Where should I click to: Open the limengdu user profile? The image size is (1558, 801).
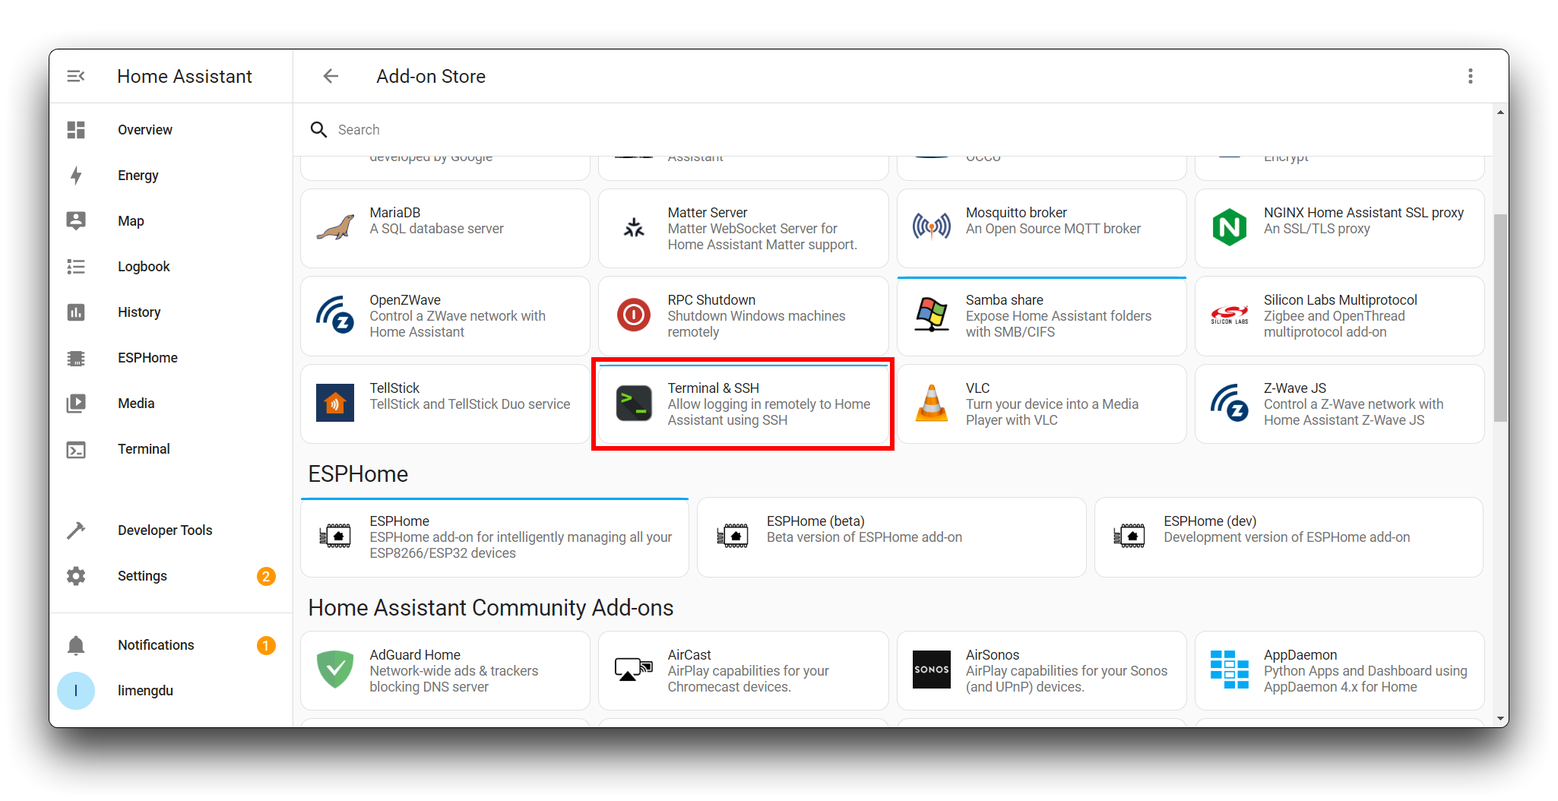pyautogui.click(x=171, y=691)
